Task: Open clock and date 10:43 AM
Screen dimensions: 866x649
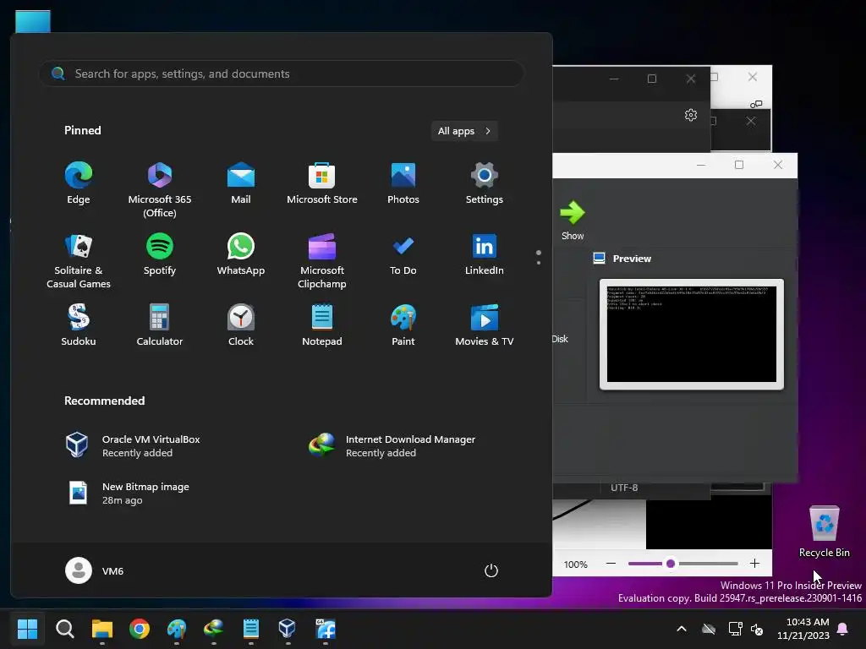Action: point(803,629)
